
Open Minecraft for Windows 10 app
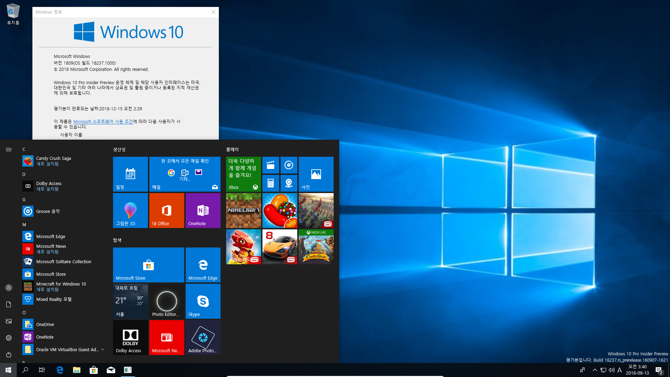coord(61,284)
